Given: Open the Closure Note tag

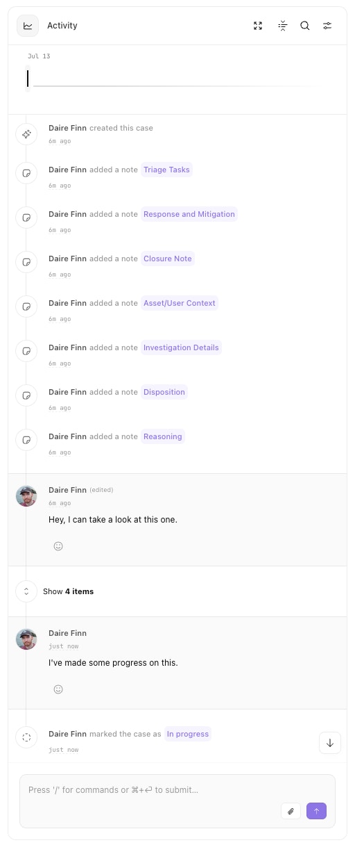Looking at the screenshot, I should pyautogui.click(x=168, y=259).
